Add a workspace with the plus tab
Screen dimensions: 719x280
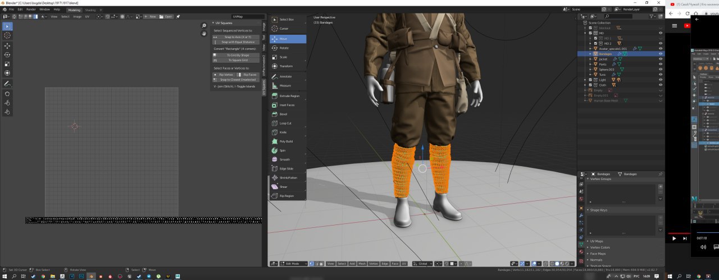(x=102, y=10)
